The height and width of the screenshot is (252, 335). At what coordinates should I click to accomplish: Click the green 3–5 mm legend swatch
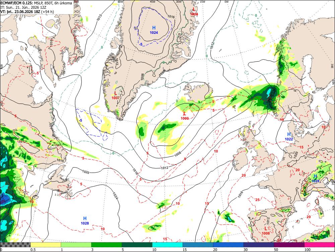coord(107,245)
